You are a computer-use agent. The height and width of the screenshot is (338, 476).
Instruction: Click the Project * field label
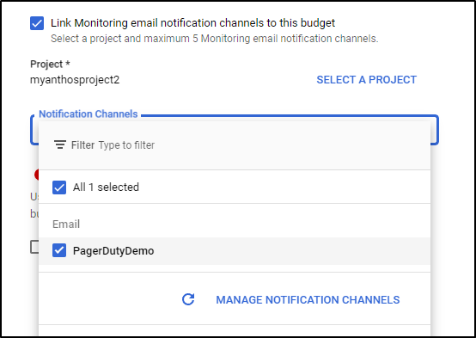[50, 65]
